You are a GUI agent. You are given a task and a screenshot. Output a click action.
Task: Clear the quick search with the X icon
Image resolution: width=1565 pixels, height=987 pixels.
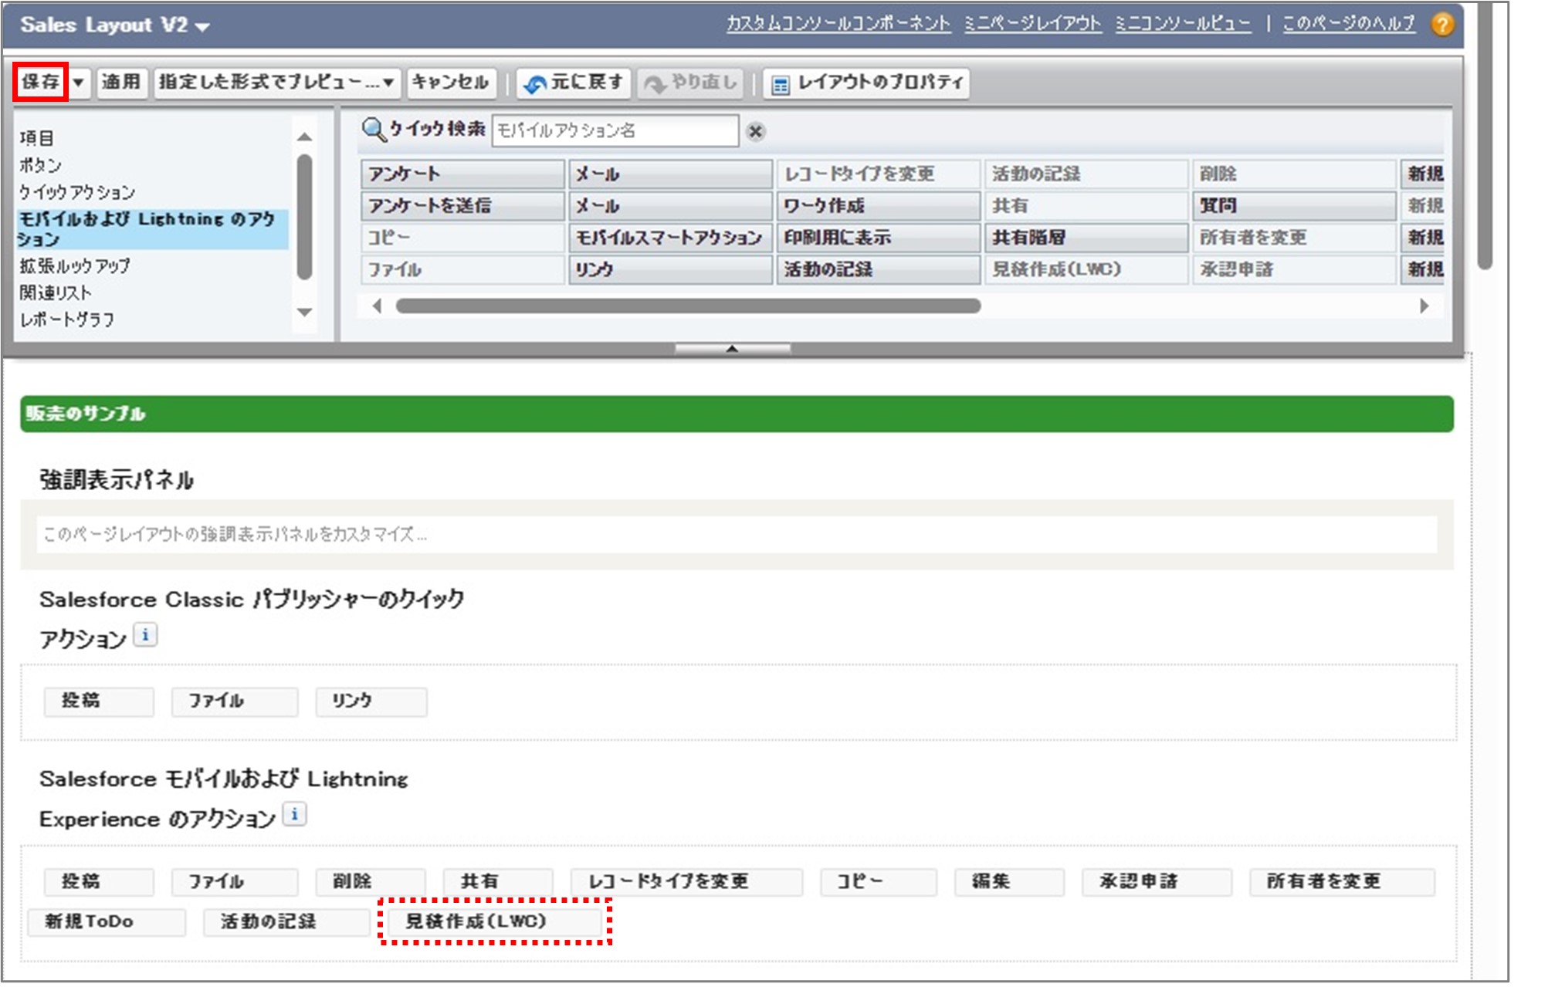(756, 132)
